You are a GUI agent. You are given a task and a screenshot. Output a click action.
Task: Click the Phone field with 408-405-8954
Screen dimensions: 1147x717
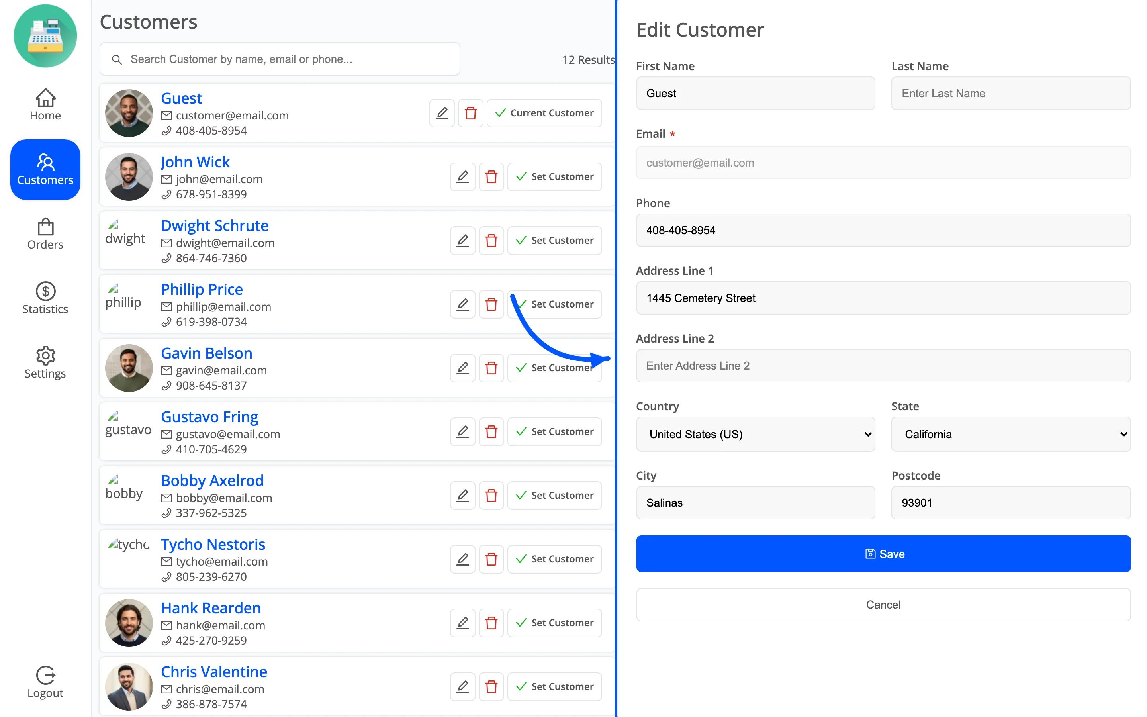(883, 231)
